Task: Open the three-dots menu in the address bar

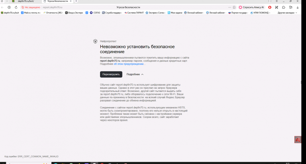Action: (229, 8)
